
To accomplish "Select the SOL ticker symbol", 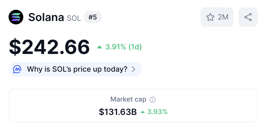I will pyautogui.click(x=74, y=18).
